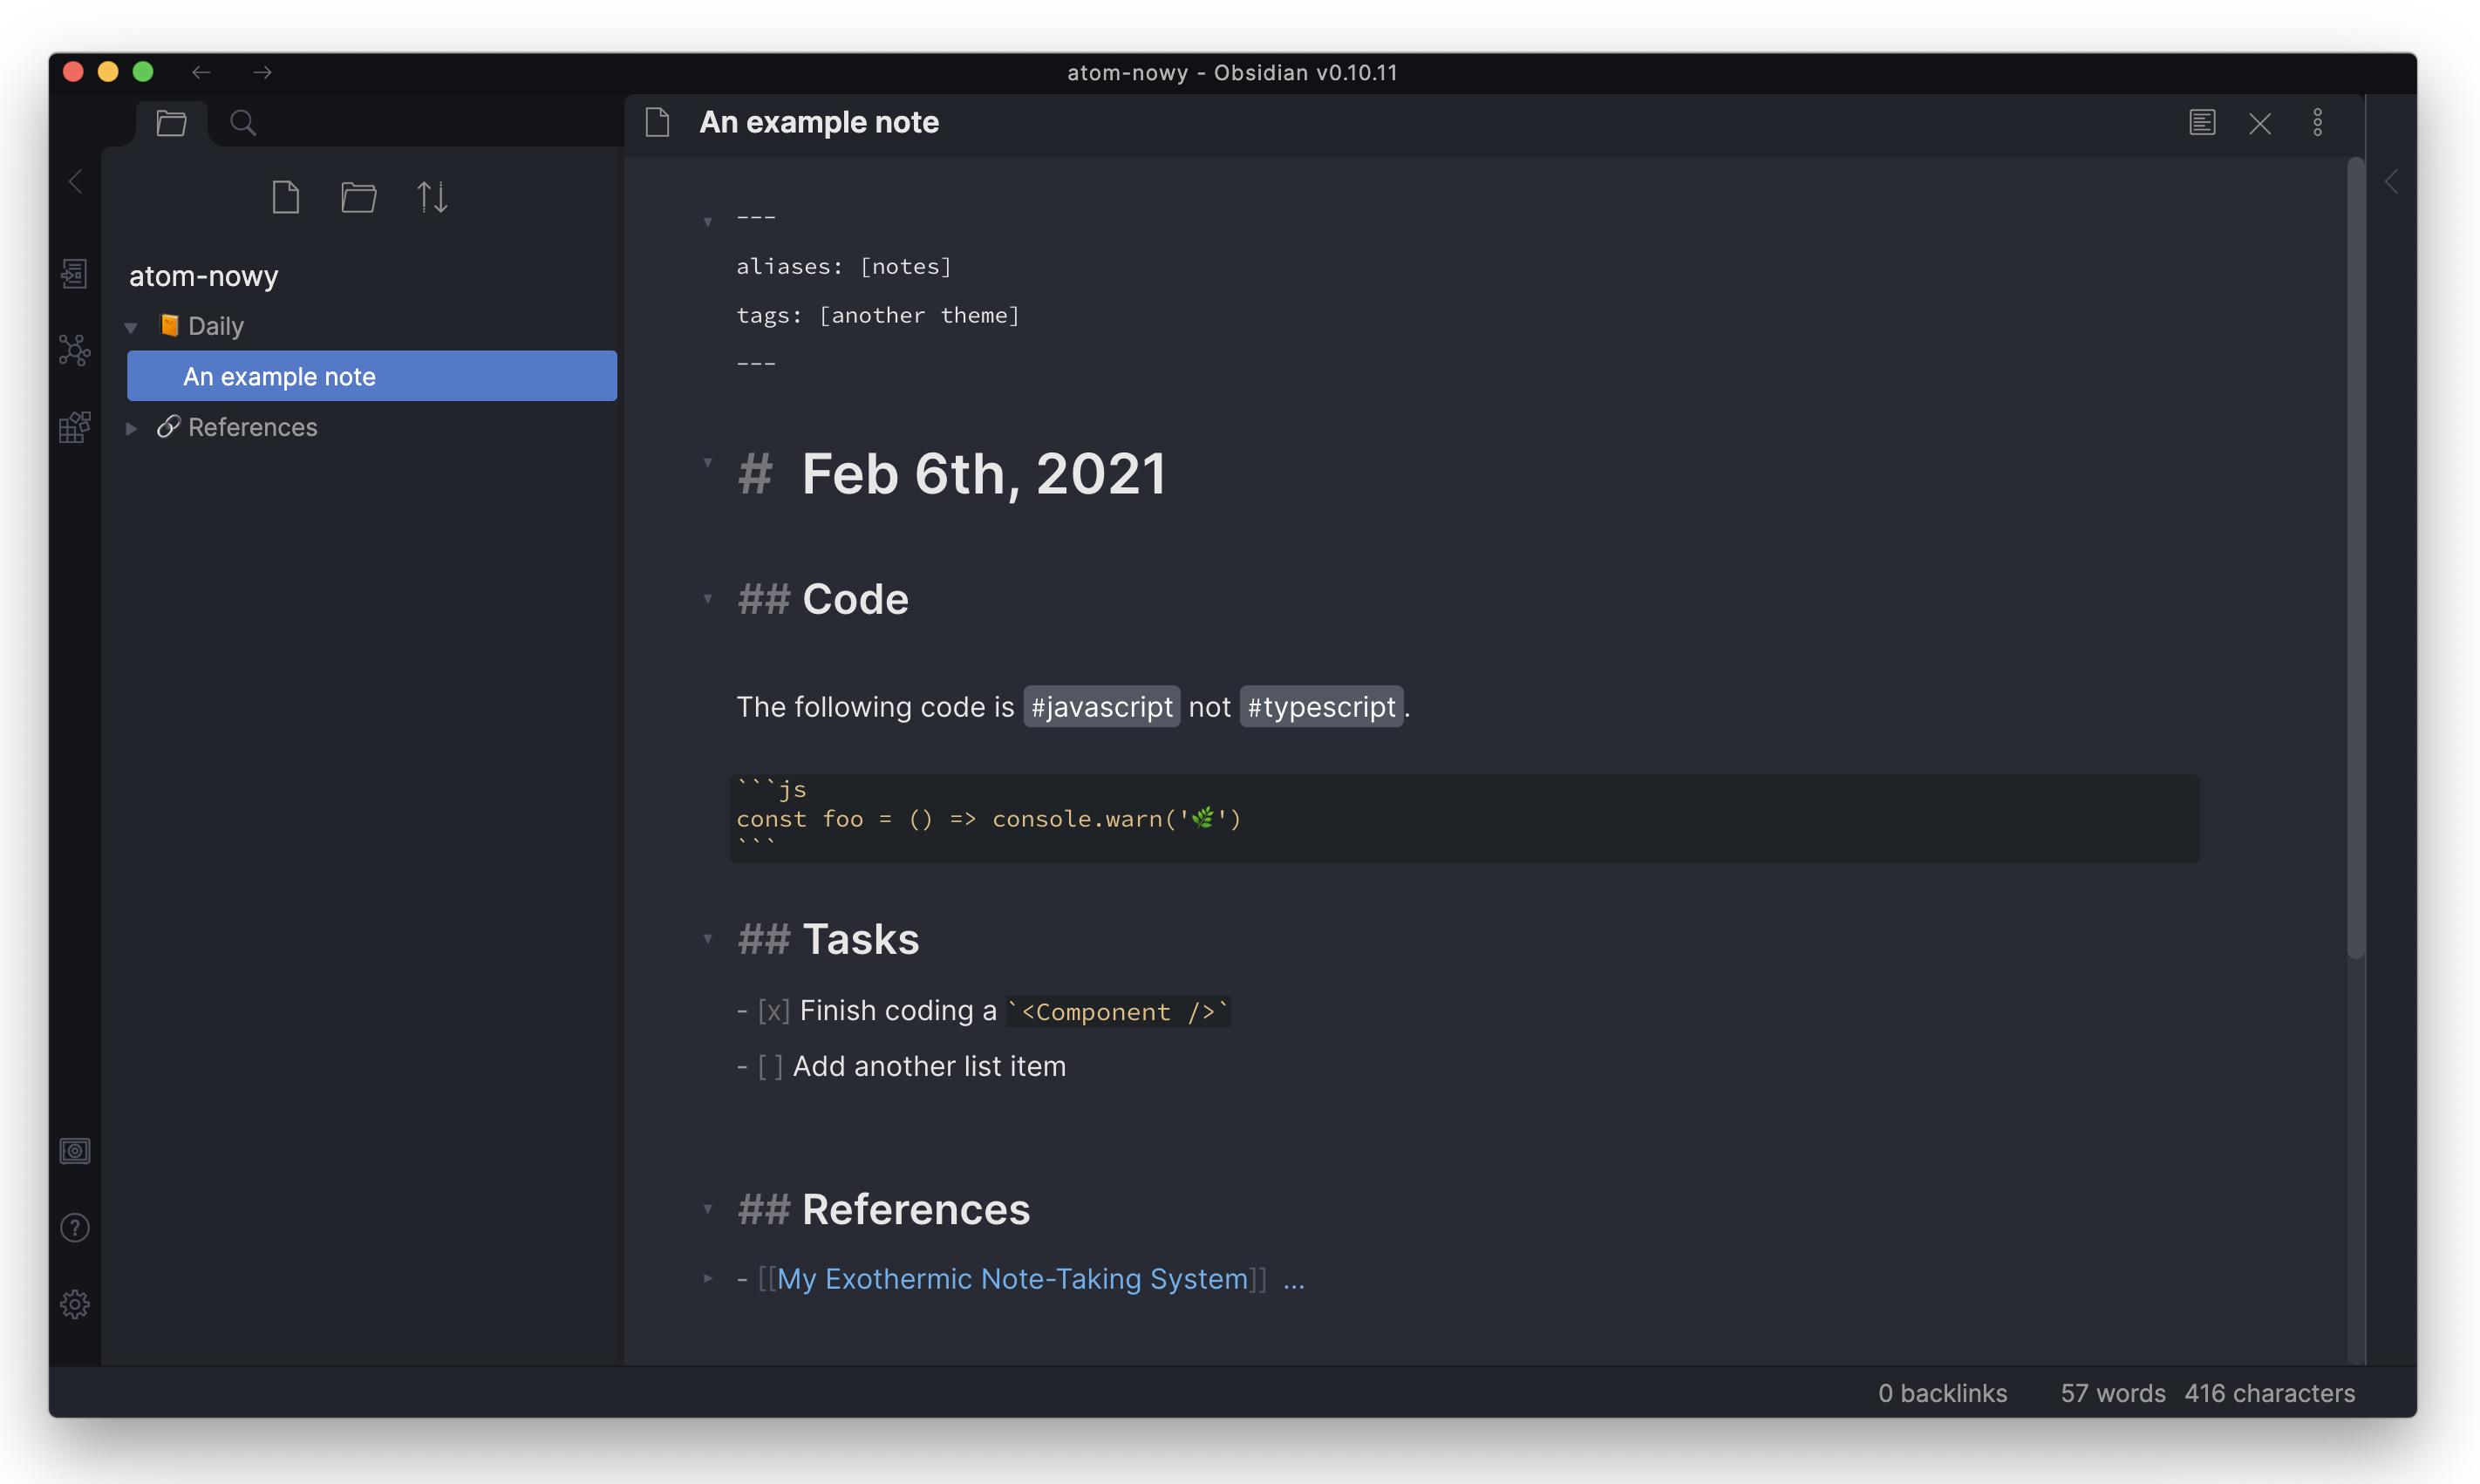
Task: Toggle preview mode icon in note header
Action: [x=2202, y=123]
